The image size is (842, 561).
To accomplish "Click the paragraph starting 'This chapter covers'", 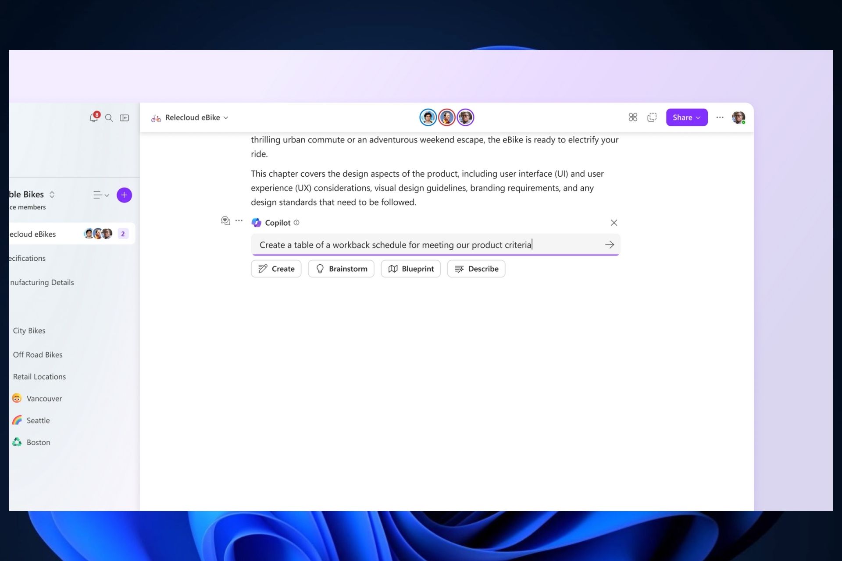I will (x=428, y=188).
